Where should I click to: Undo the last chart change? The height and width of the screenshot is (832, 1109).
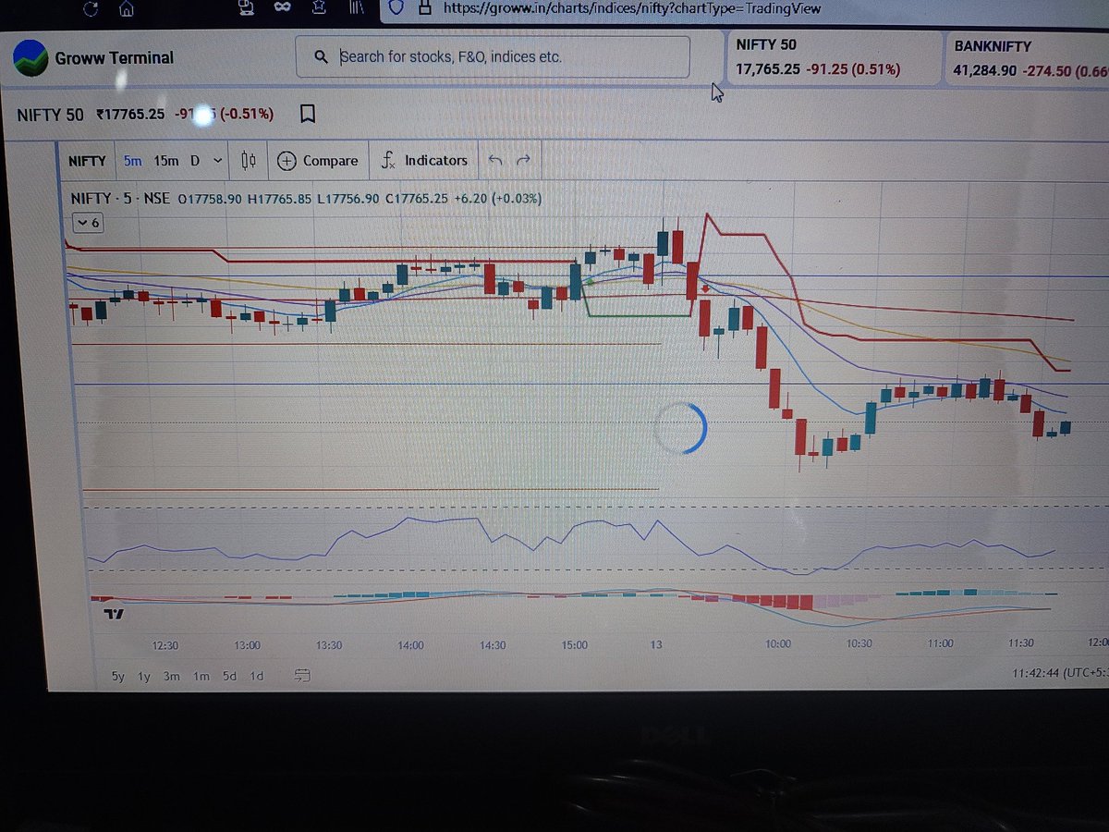(x=495, y=160)
